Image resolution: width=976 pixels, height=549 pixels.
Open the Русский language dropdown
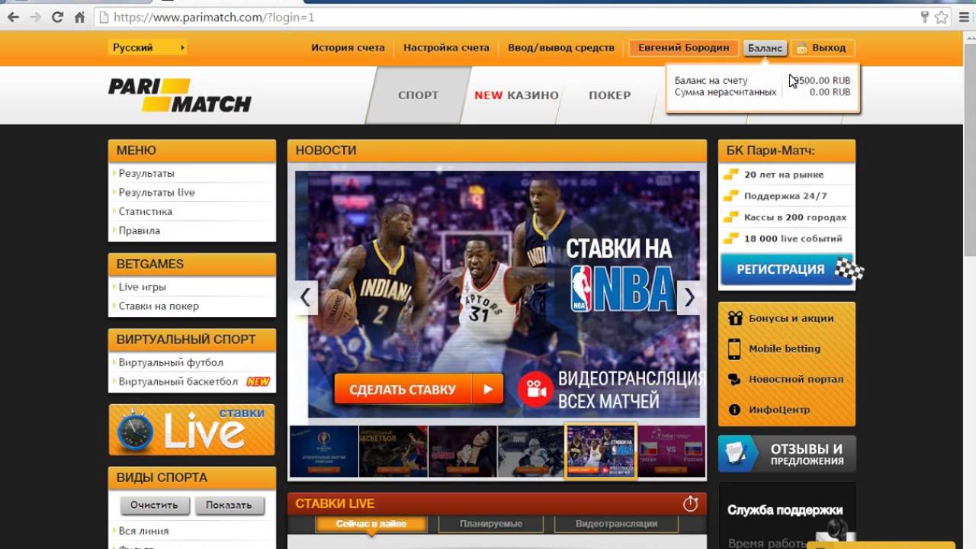(x=147, y=47)
